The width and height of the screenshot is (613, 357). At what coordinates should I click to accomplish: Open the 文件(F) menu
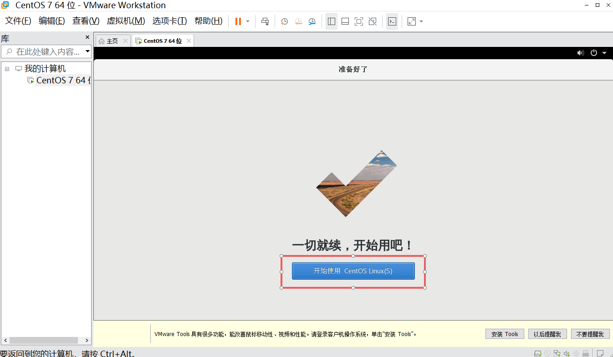[x=18, y=21]
